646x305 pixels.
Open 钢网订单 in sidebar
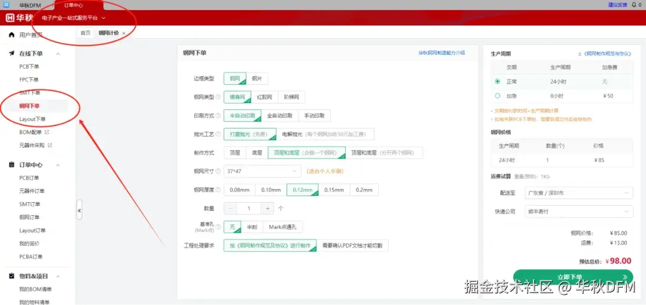pyautogui.click(x=29, y=217)
